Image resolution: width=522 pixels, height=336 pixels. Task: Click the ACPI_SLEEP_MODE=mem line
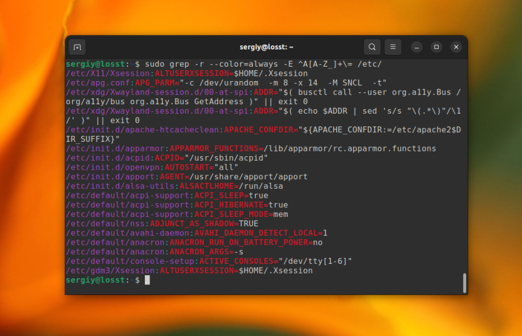177,214
